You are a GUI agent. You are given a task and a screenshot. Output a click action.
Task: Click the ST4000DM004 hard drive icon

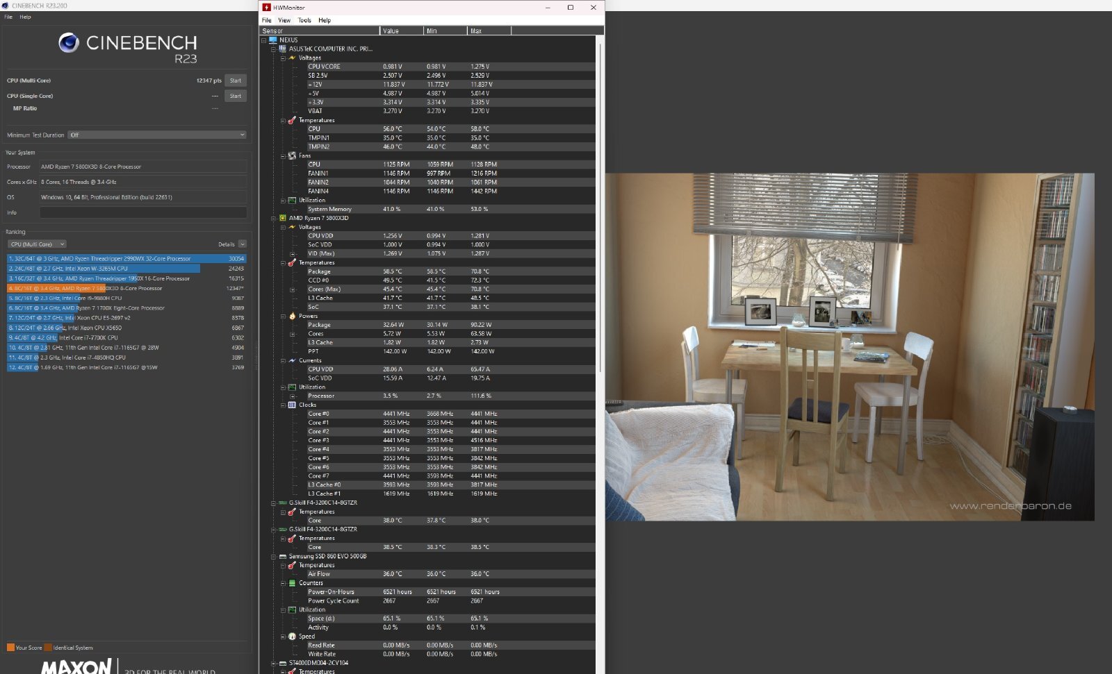pyautogui.click(x=283, y=663)
